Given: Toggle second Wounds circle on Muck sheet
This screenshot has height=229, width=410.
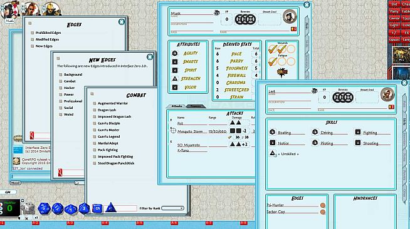Looking at the screenshot, I should pyautogui.click(x=281, y=49).
